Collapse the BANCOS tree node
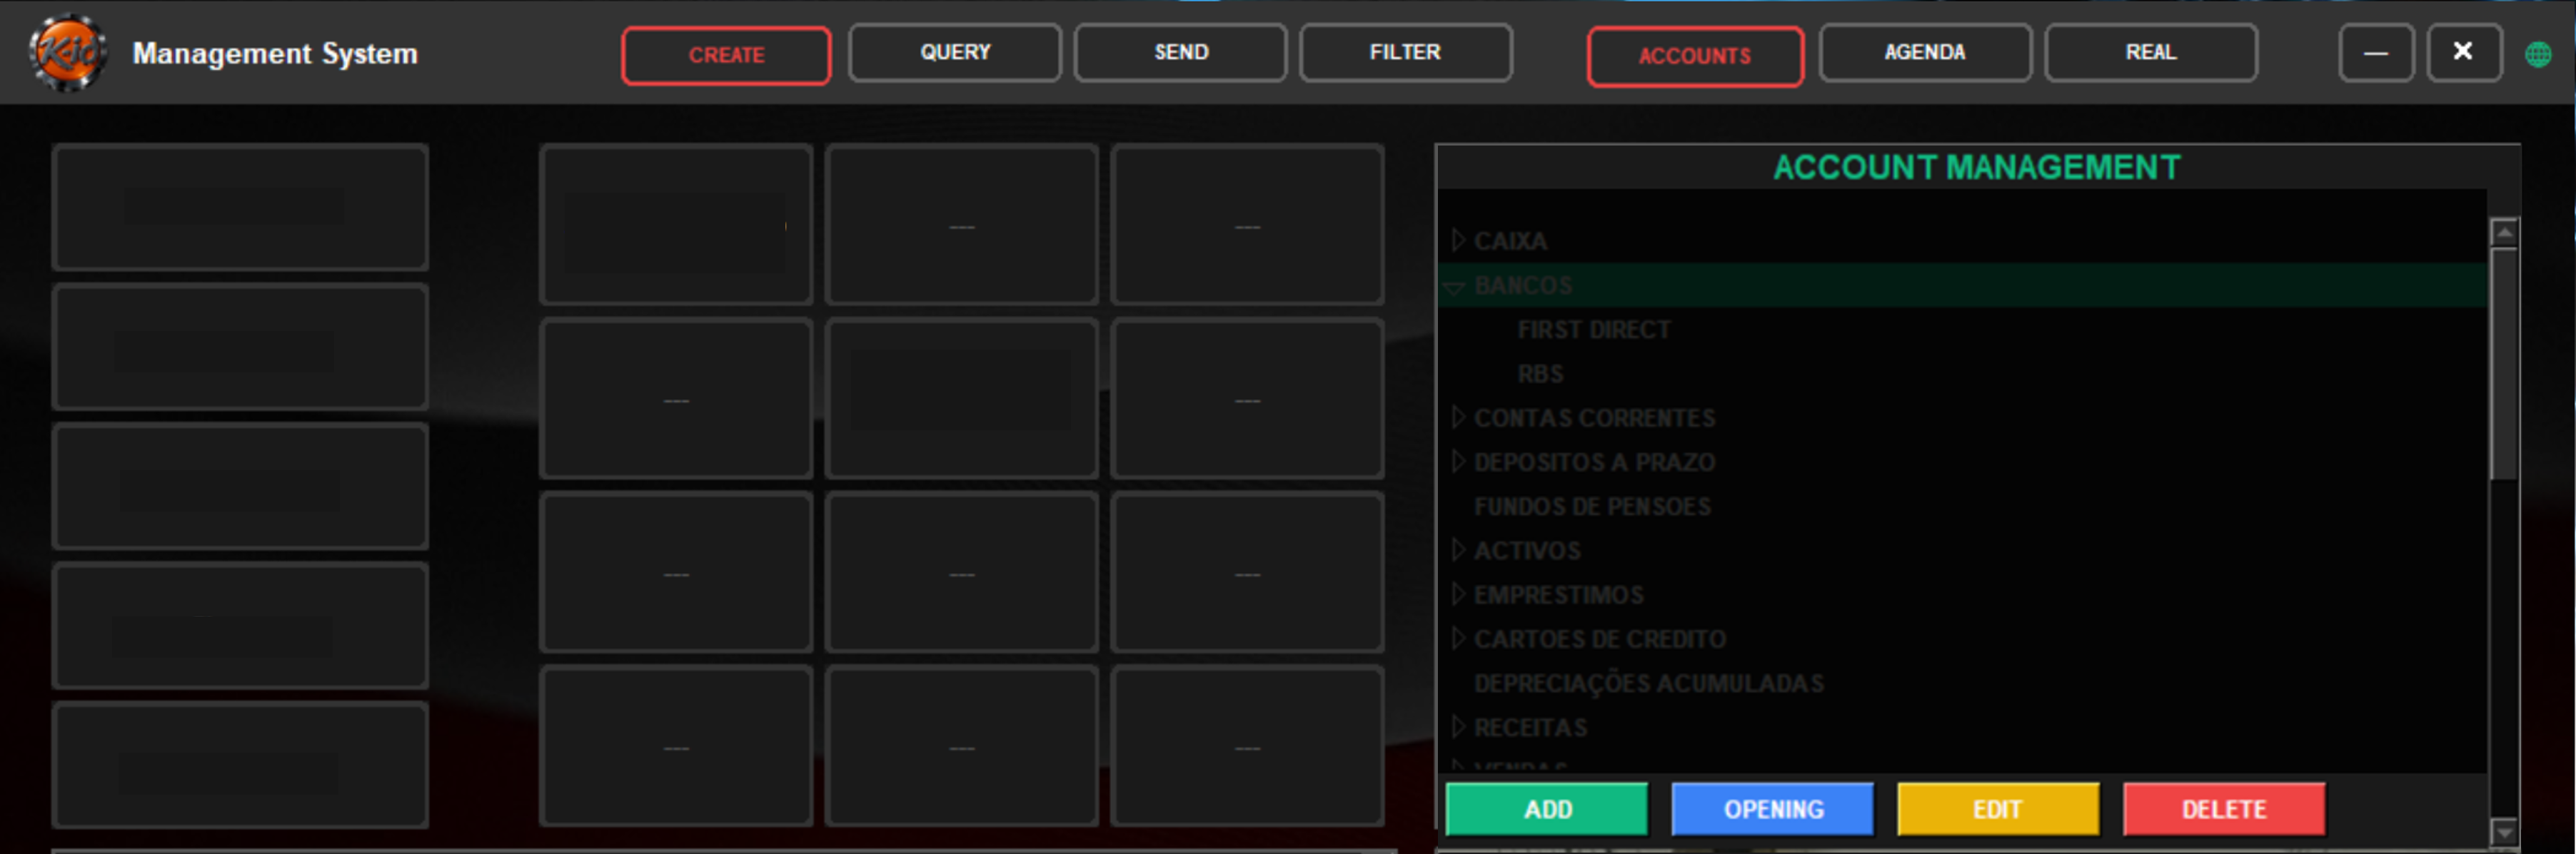 1455,287
